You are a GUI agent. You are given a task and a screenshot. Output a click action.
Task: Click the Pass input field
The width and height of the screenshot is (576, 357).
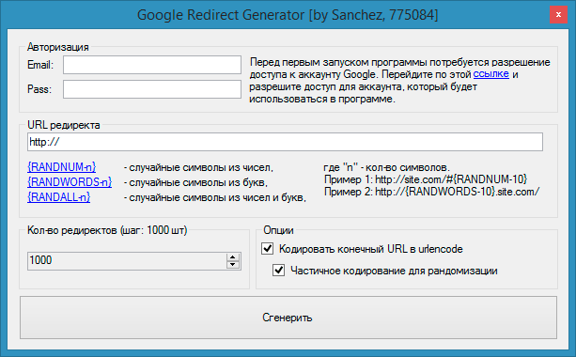point(152,89)
